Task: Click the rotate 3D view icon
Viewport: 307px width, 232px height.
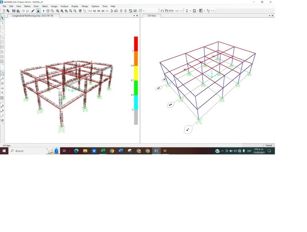Action: tap(111, 11)
